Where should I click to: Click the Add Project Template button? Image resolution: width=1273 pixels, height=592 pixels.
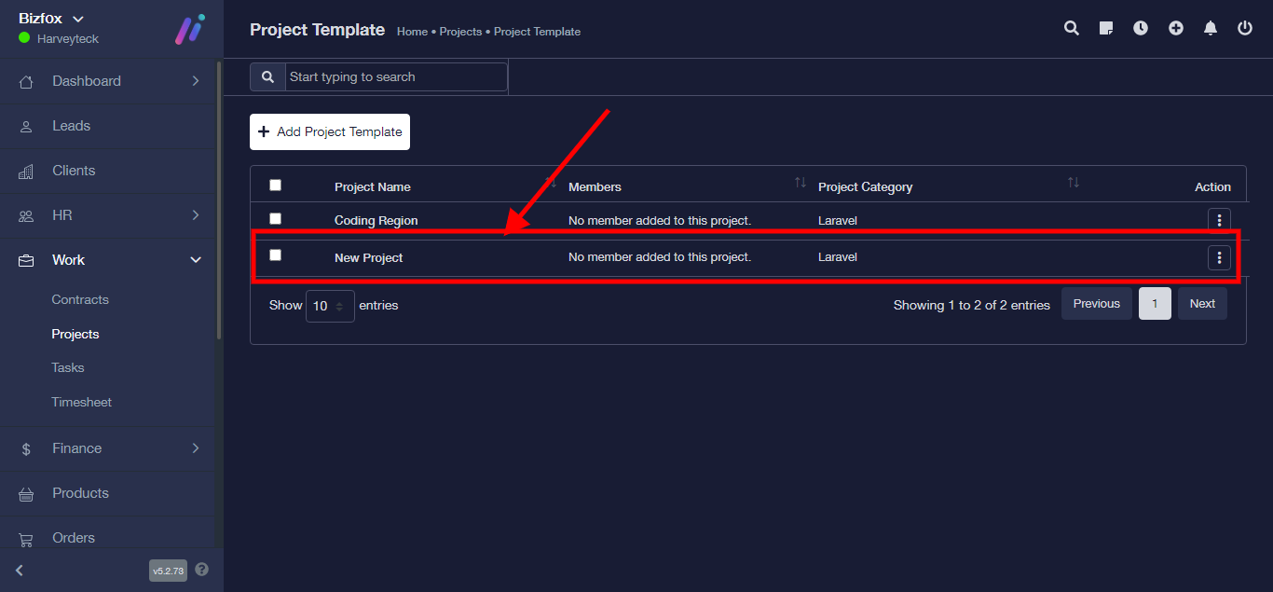point(330,132)
